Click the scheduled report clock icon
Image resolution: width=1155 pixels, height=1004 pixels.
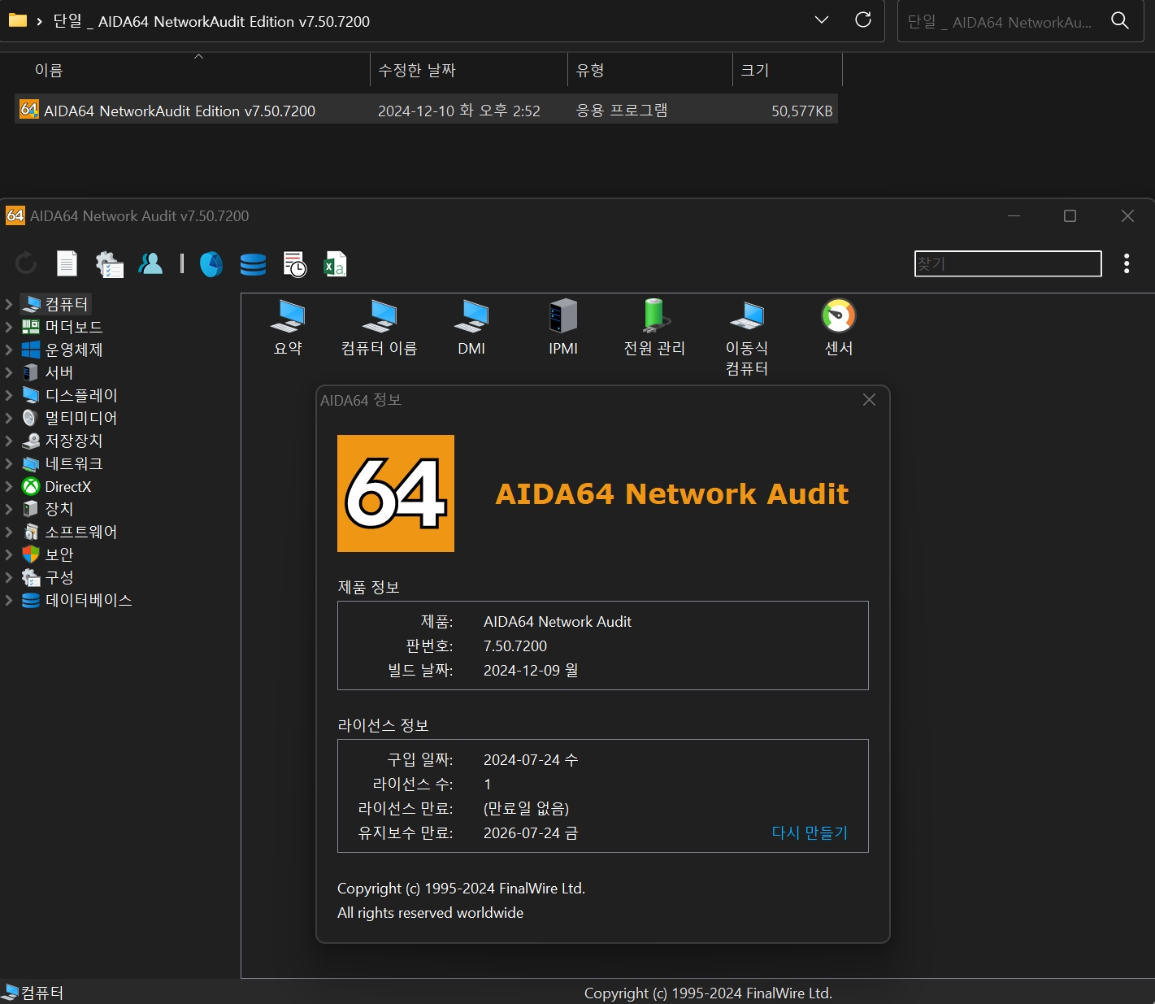pyautogui.click(x=294, y=263)
